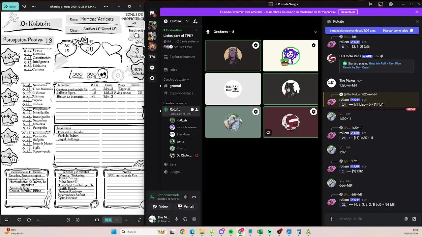The width and height of the screenshot is (422, 237).
Task: Show filmstrip icon in Photos viewer
Action: pos(6,220)
